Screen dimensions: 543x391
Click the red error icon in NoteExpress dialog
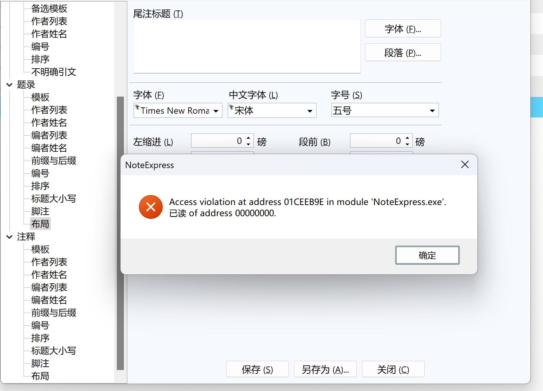pyautogui.click(x=151, y=207)
